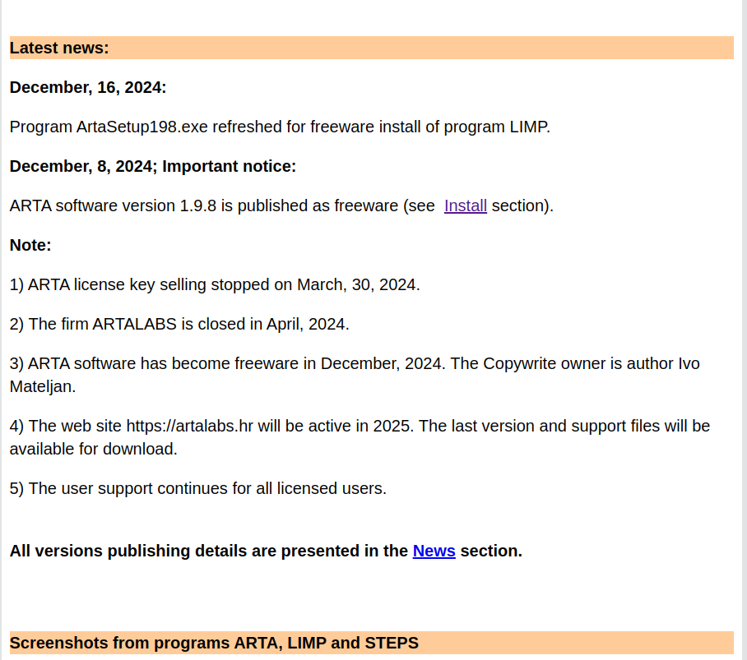Click note 4 about web site artalabs.hr

click(360, 436)
